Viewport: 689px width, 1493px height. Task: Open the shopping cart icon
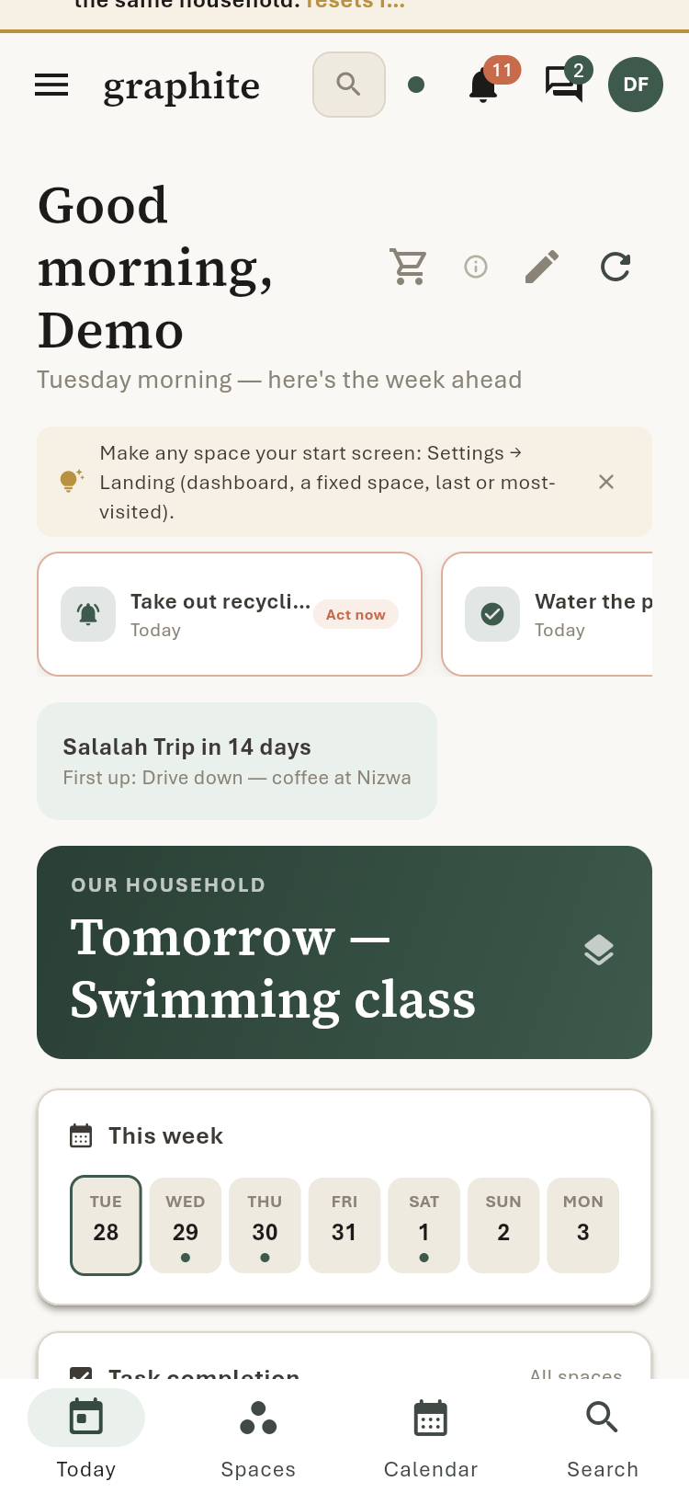(x=409, y=267)
